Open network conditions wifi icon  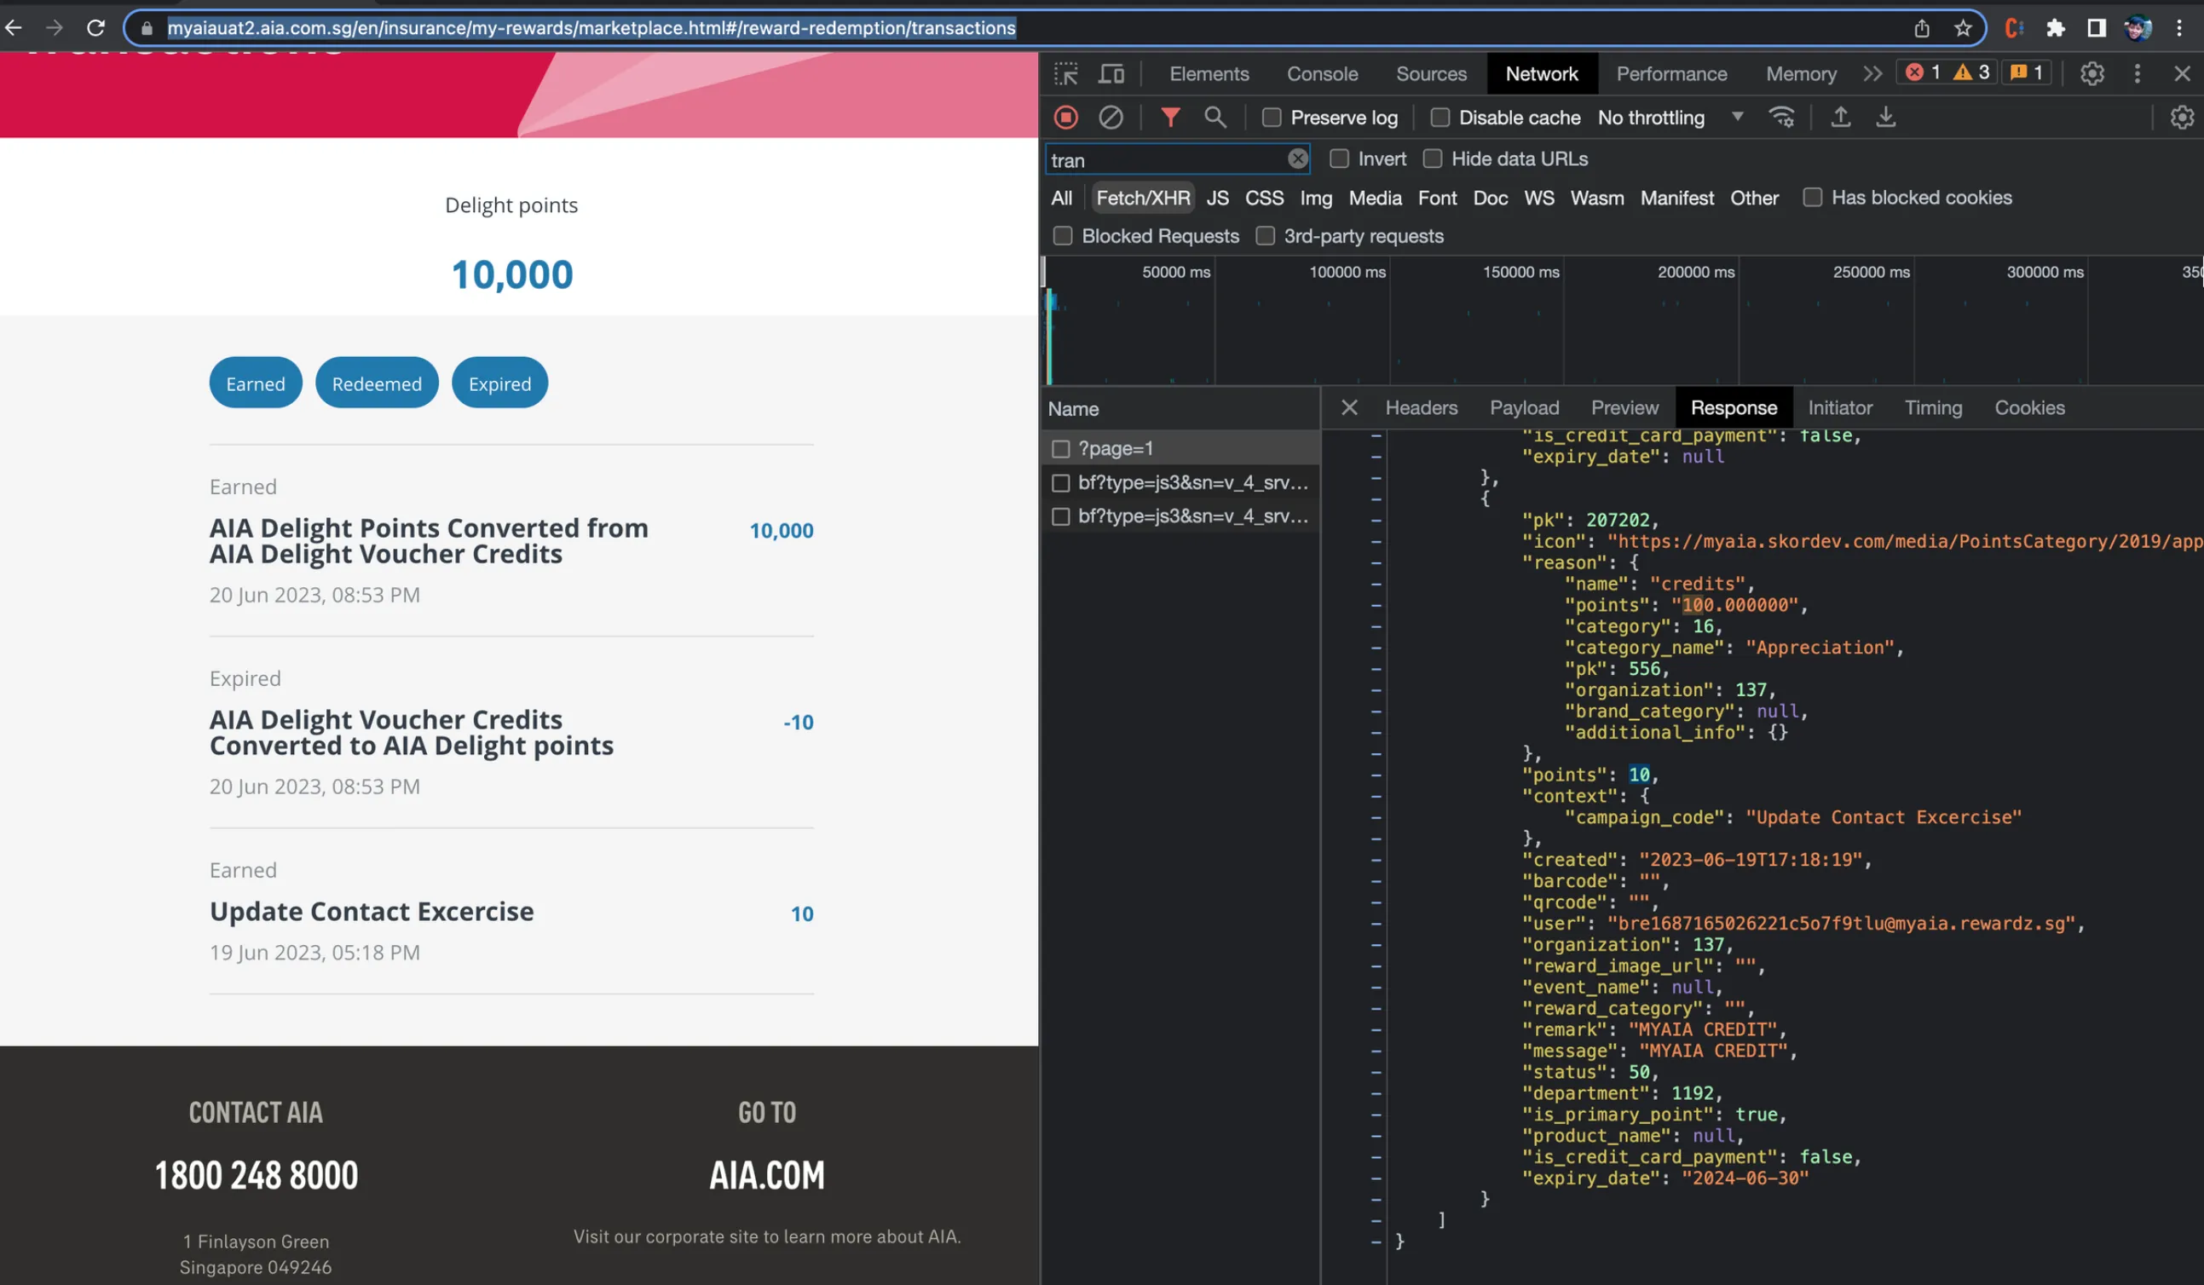click(x=1781, y=117)
